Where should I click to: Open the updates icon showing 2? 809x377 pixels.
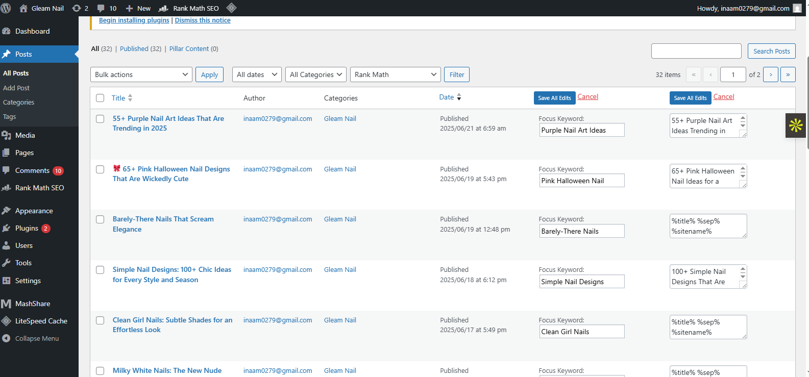click(x=77, y=8)
